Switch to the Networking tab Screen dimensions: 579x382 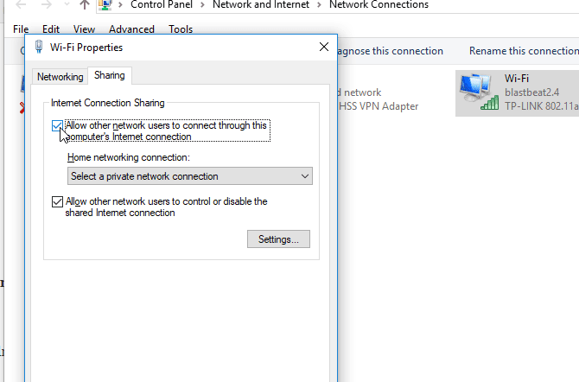60,77
